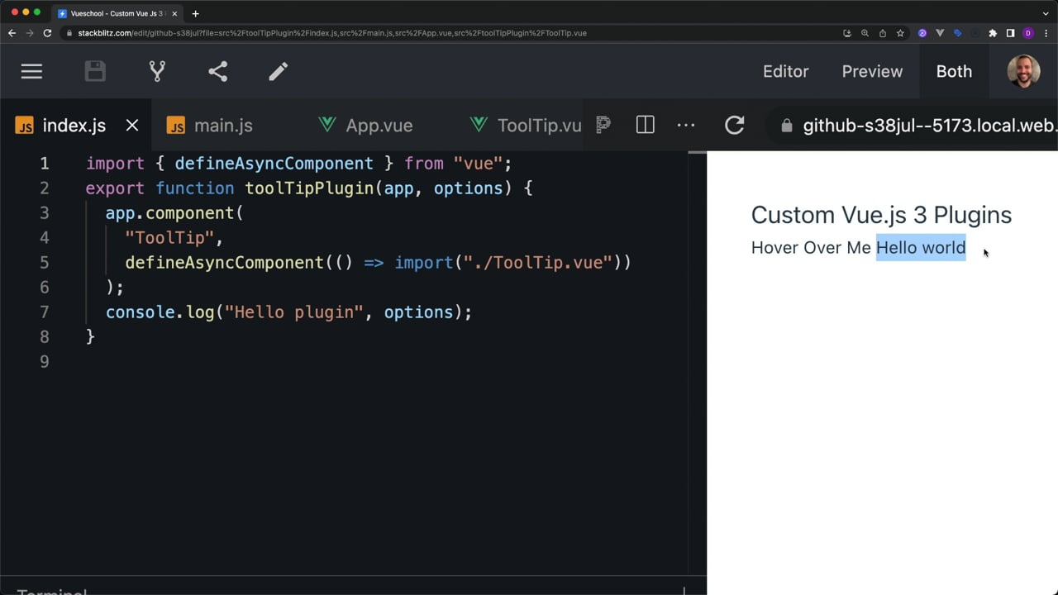Open the StackBlitz hamburger menu

tap(31, 72)
